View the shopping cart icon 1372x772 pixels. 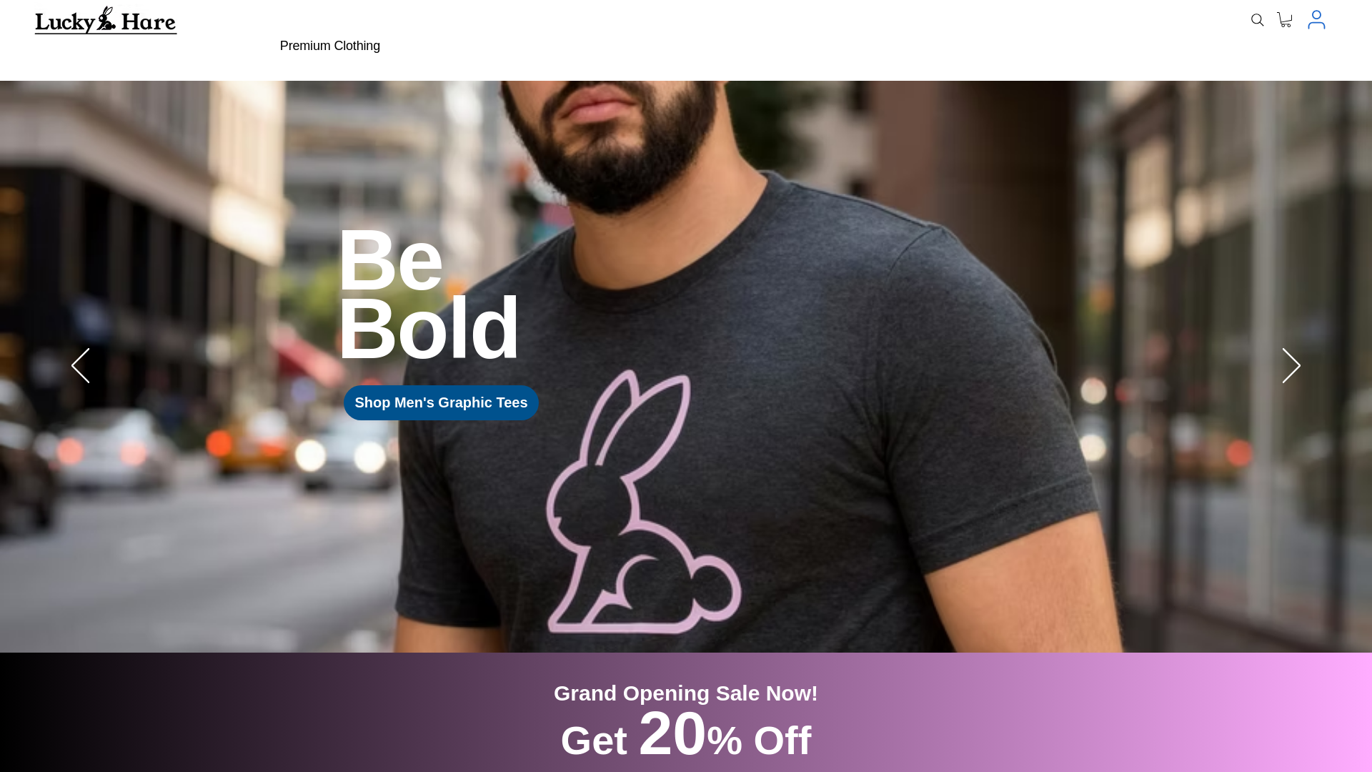point(1285,19)
